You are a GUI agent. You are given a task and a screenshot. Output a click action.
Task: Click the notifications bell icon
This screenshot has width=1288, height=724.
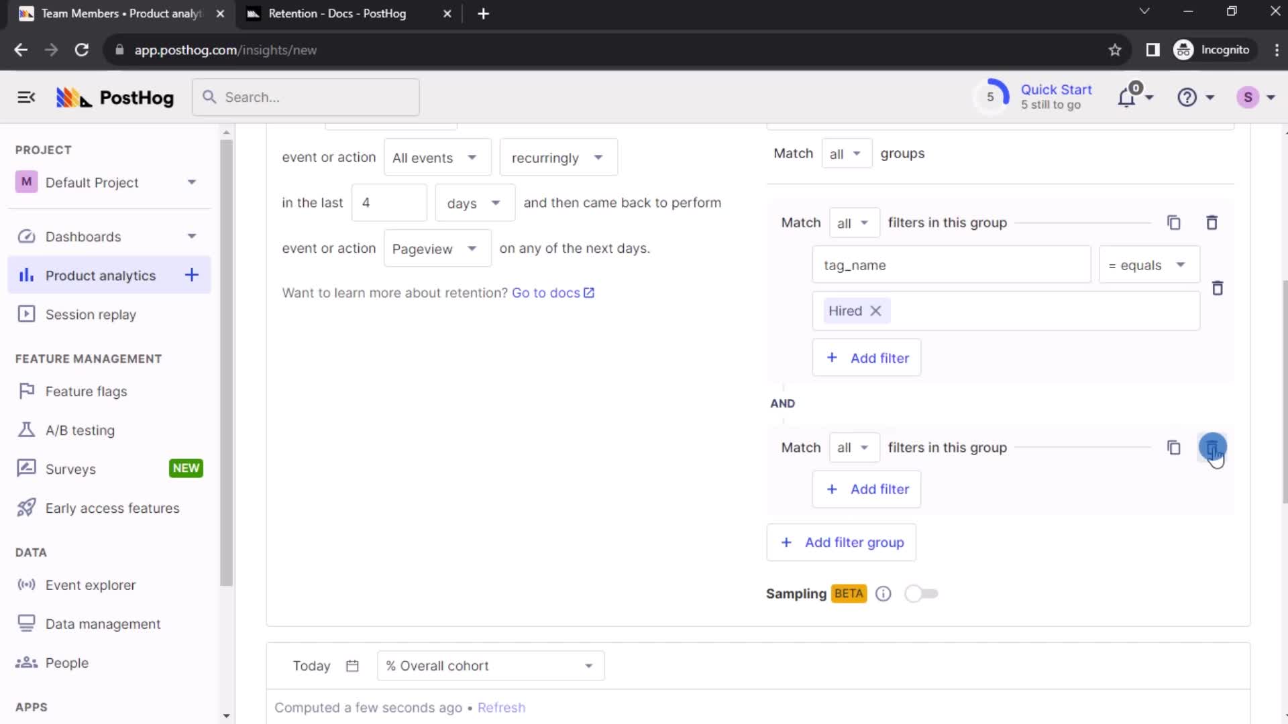coord(1130,97)
